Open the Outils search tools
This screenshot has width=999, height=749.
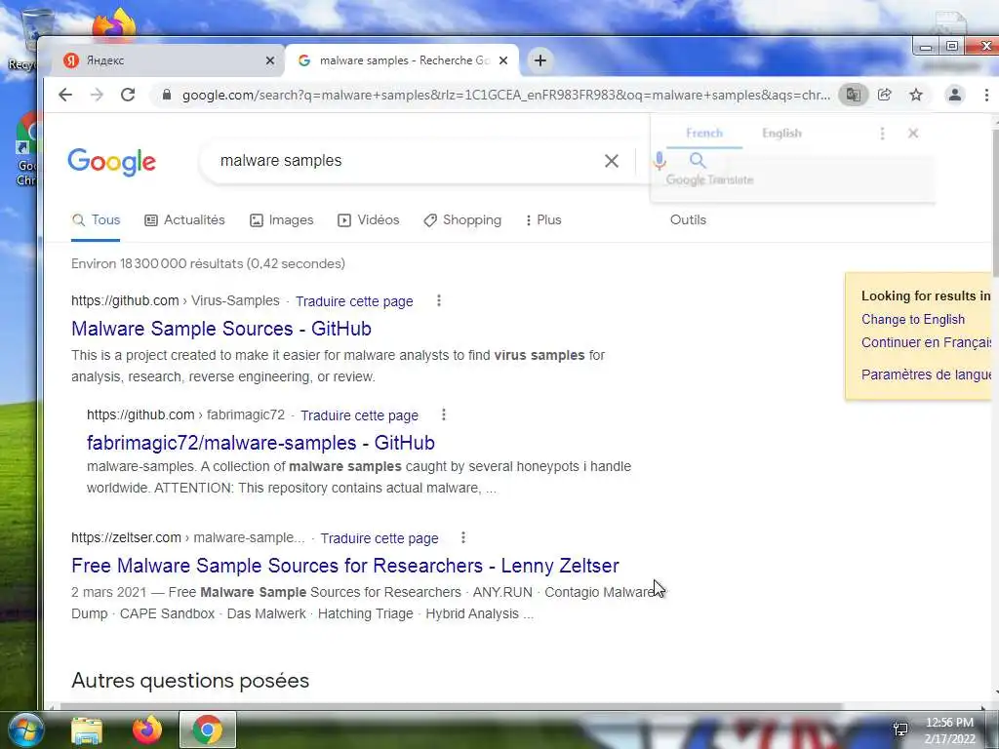click(x=688, y=220)
